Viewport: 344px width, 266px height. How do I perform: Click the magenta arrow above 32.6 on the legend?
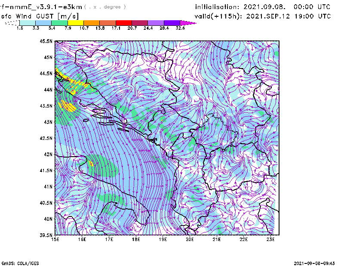(x=188, y=23)
